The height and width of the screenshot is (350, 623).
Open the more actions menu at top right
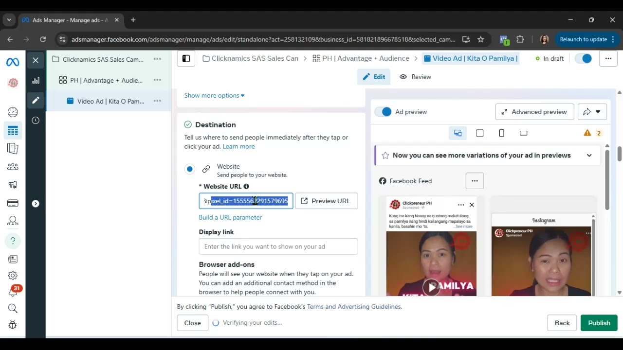[x=608, y=58]
